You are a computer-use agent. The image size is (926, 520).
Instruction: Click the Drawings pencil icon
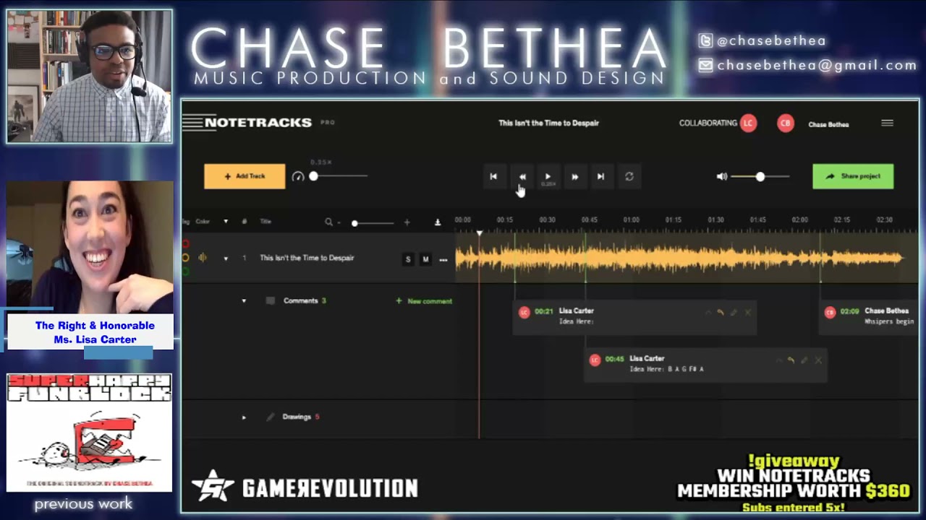click(271, 417)
